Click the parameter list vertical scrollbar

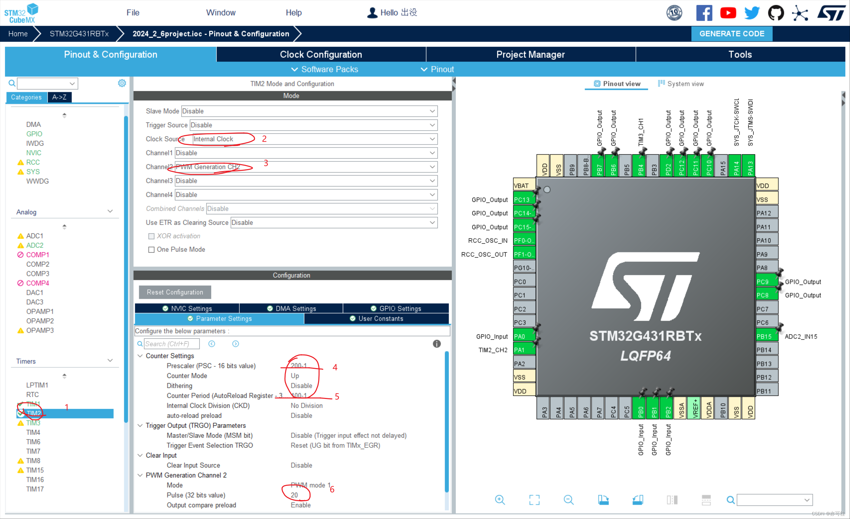[x=447, y=422]
